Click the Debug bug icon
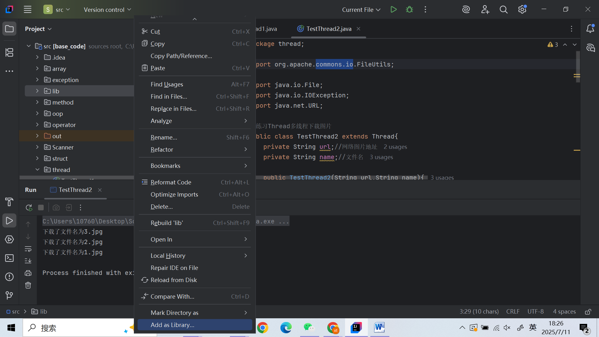Viewport: 599px width, 337px height. coord(409,9)
